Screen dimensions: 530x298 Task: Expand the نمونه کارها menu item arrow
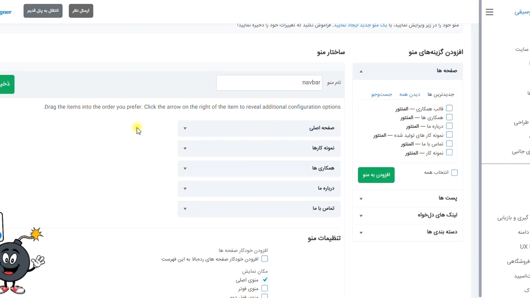tap(185, 149)
